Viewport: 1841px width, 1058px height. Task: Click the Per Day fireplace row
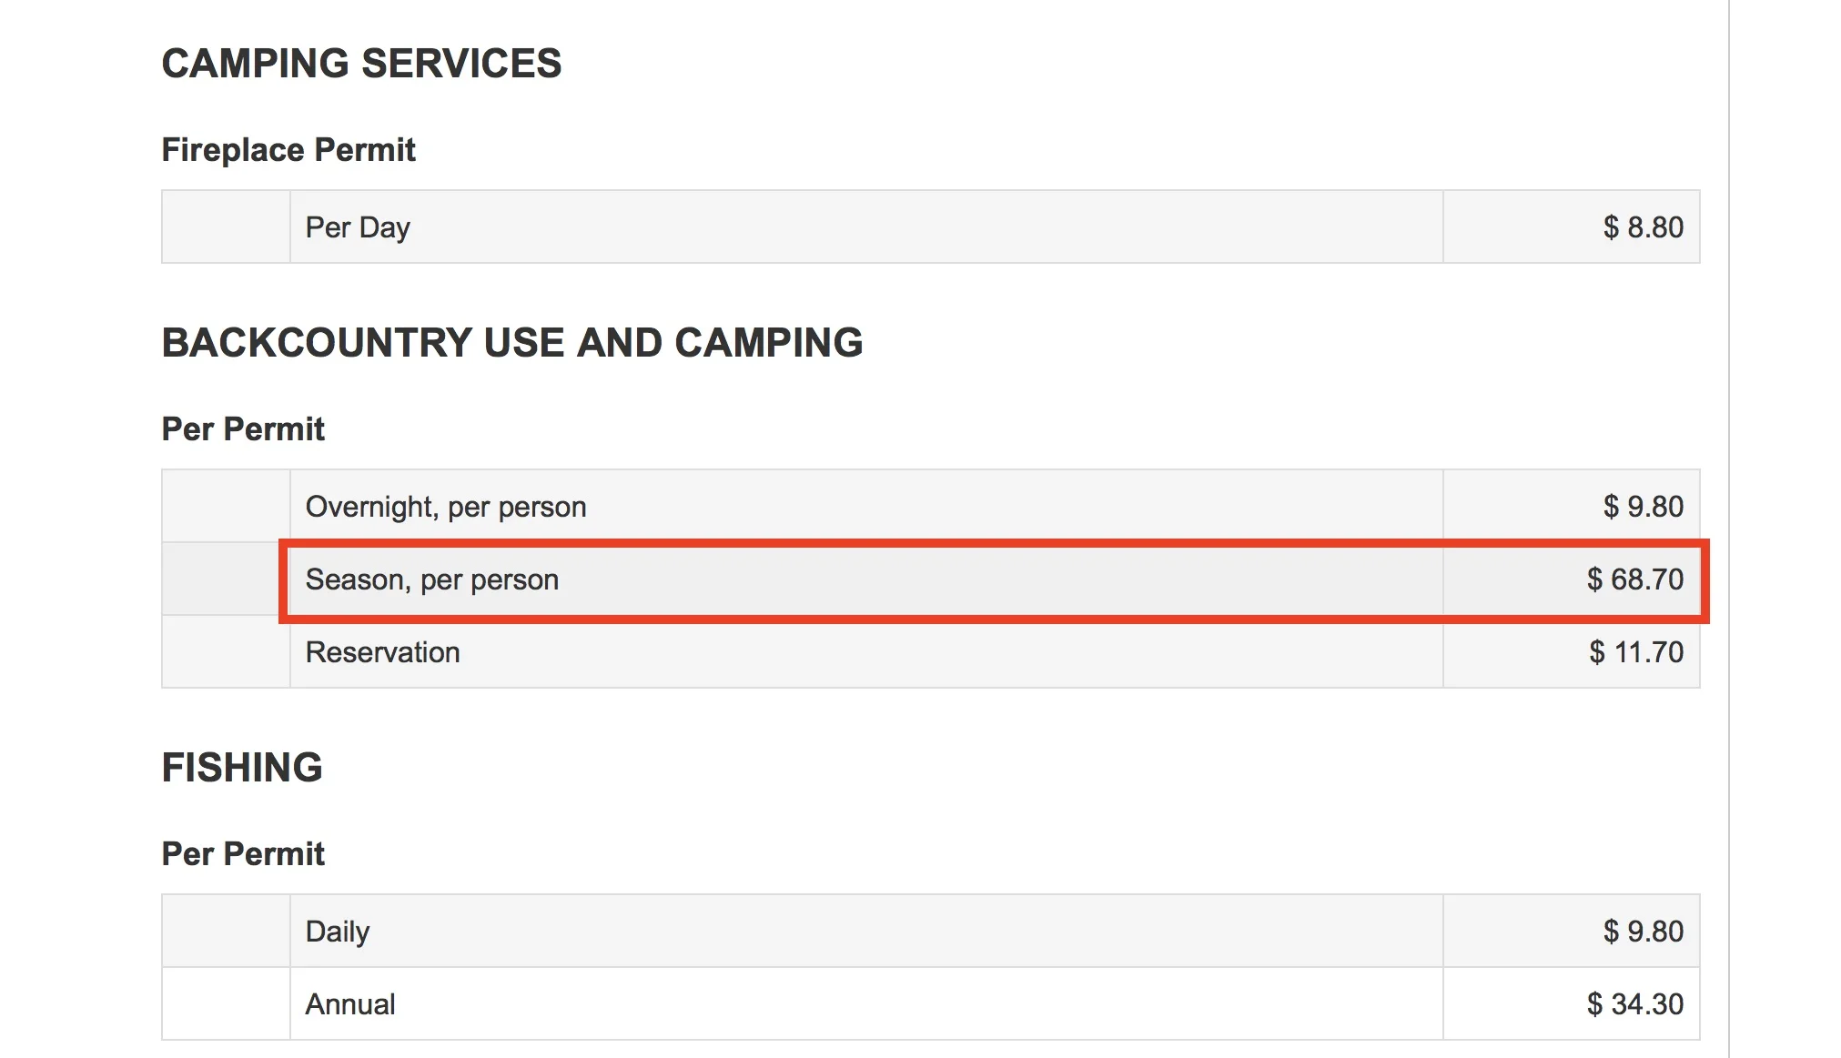[930, 227]
